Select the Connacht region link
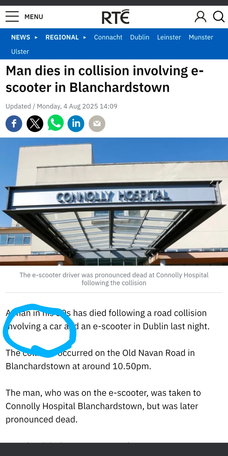228x456 pixels. [108, 37]
